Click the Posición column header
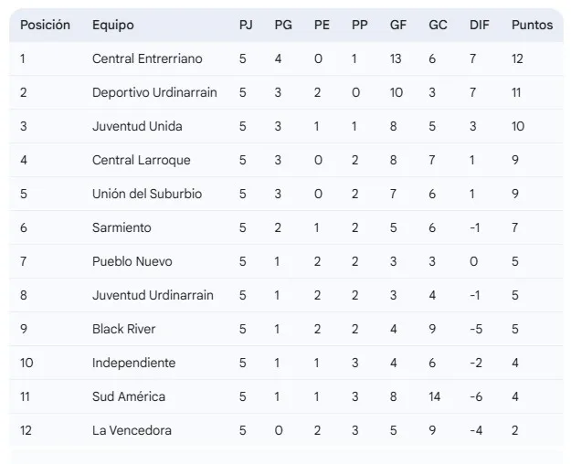 pyautogui.click(x=45, y=26)
